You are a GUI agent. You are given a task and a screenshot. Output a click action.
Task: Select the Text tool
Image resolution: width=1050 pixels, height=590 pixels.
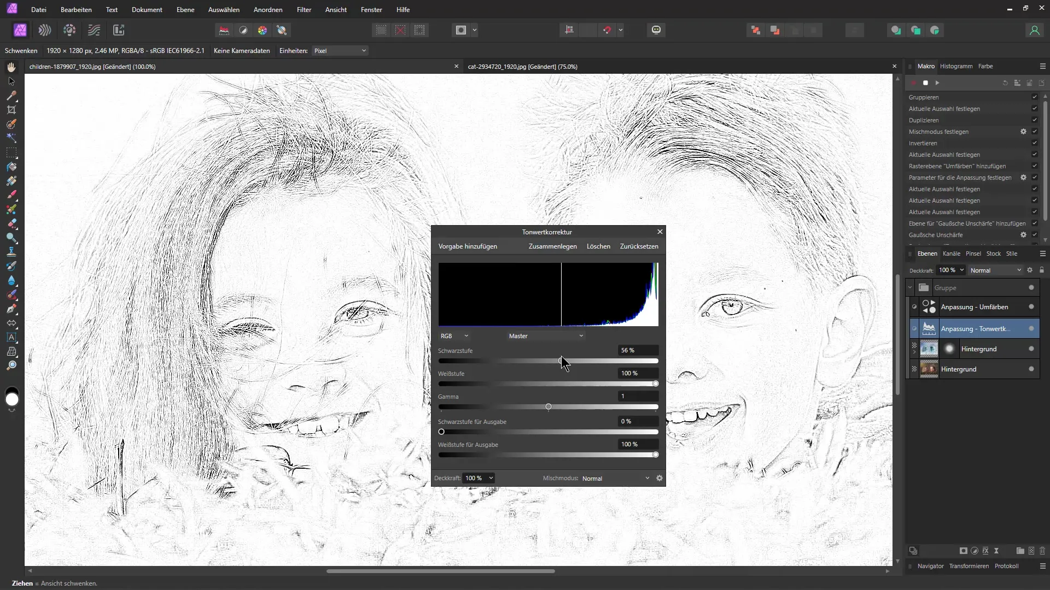(11, 337)
